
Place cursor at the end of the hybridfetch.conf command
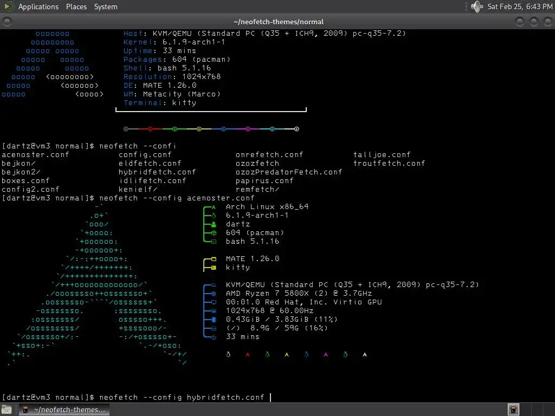[270, 397]
